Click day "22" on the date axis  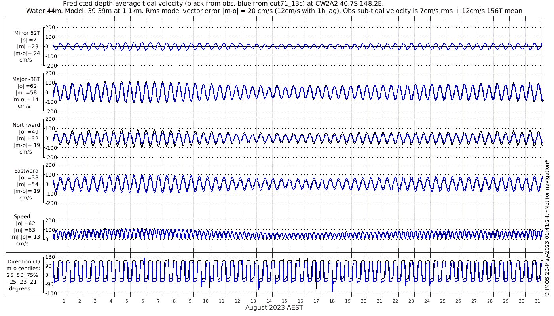click(x=395, y=301)
